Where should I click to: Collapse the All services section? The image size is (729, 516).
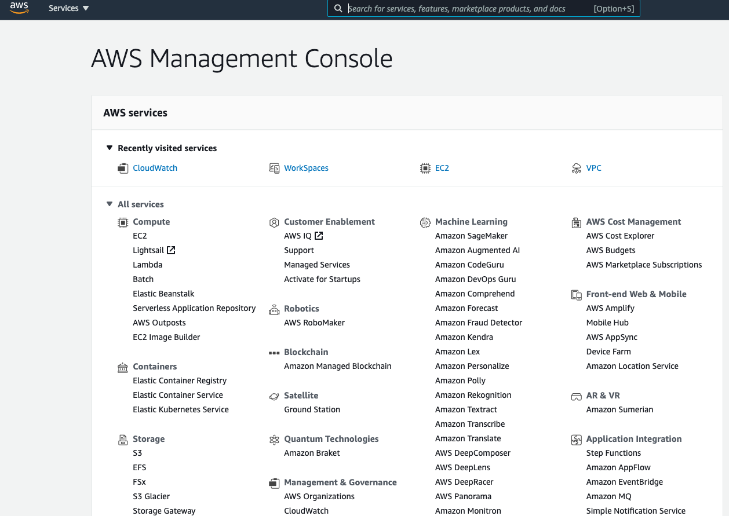point(110,204)
